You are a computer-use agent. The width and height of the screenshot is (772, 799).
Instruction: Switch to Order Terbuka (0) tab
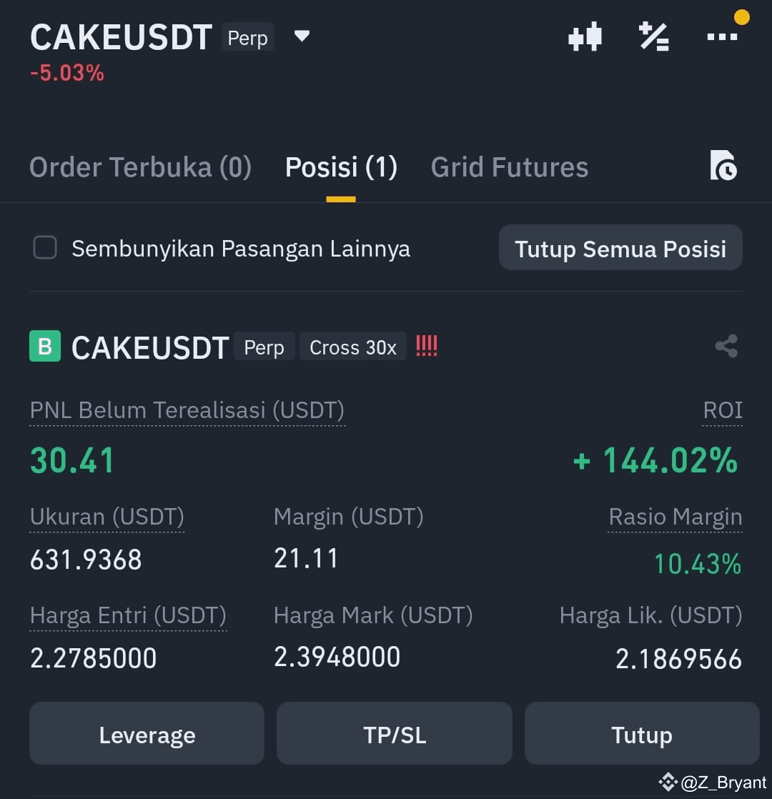click(140, 167)
